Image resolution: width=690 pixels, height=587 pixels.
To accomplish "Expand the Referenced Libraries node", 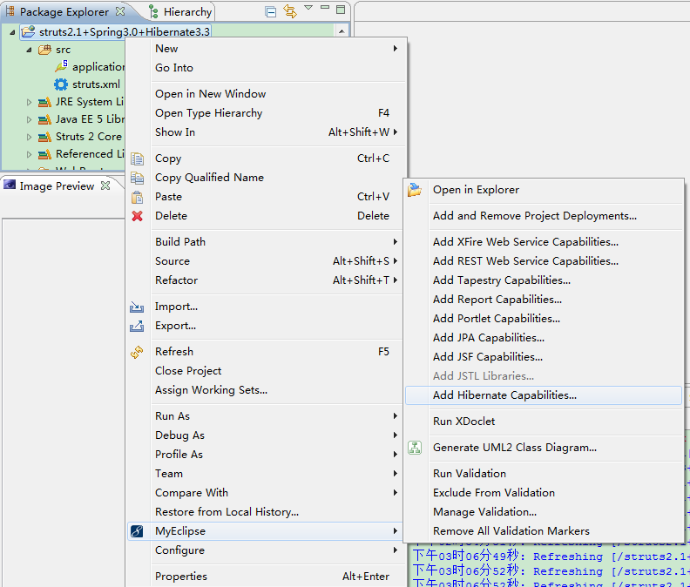I will pyautogui.click(x=29, y=154).
